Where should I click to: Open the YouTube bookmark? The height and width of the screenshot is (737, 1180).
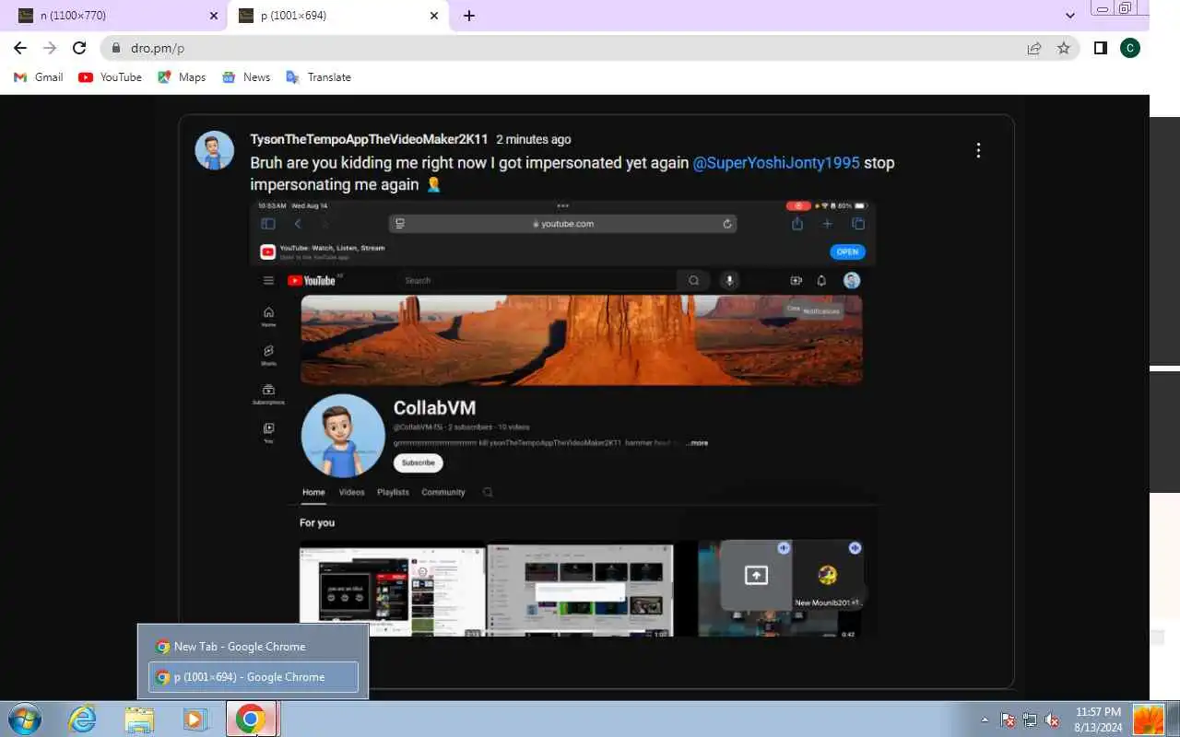click(x=110, y=77)
